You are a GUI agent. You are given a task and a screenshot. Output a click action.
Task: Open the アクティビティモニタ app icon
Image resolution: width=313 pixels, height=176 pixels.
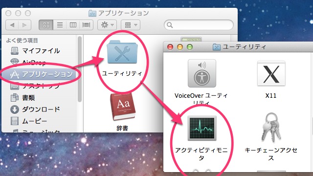point(202,128)
